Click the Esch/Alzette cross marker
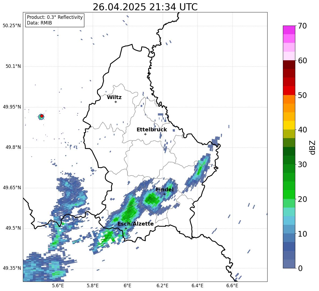The image size is (319, 291). coord(126,228)
